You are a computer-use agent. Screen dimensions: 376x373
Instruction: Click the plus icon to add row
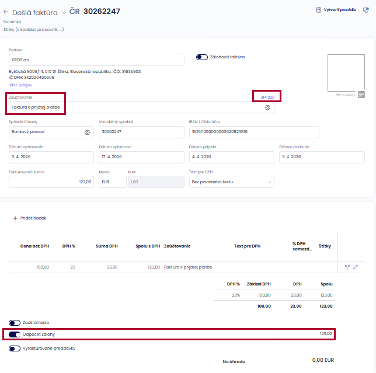coord(15,218)
